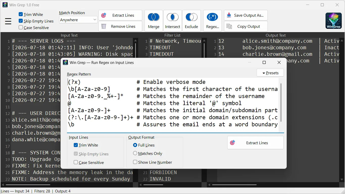345x194 pixels.
Task: Click the Input Text panel header
Action: pos(69,35)
